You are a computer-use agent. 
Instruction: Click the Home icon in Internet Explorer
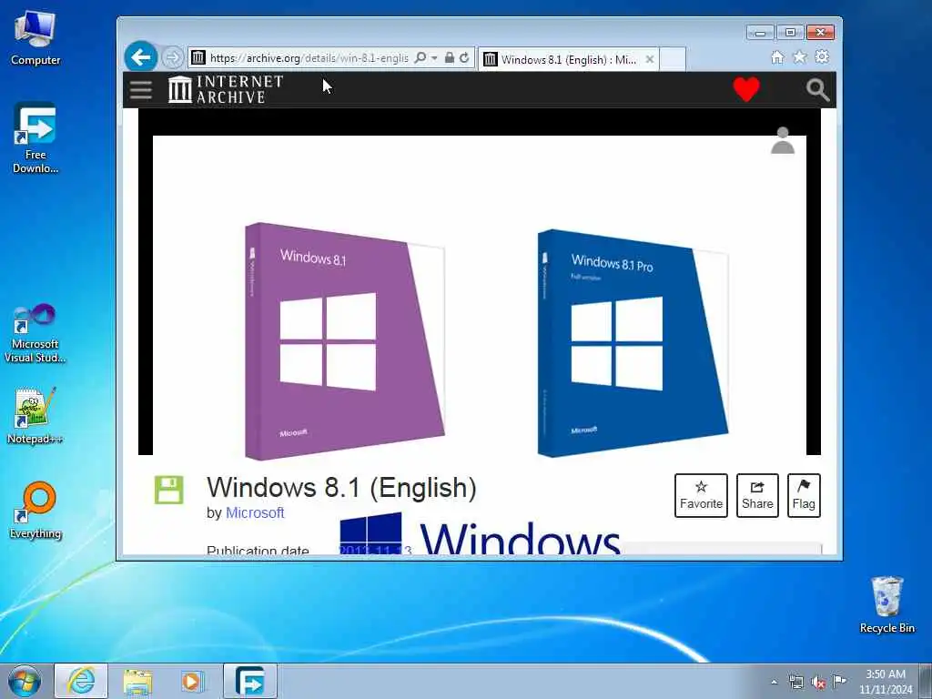coord(777,57)
